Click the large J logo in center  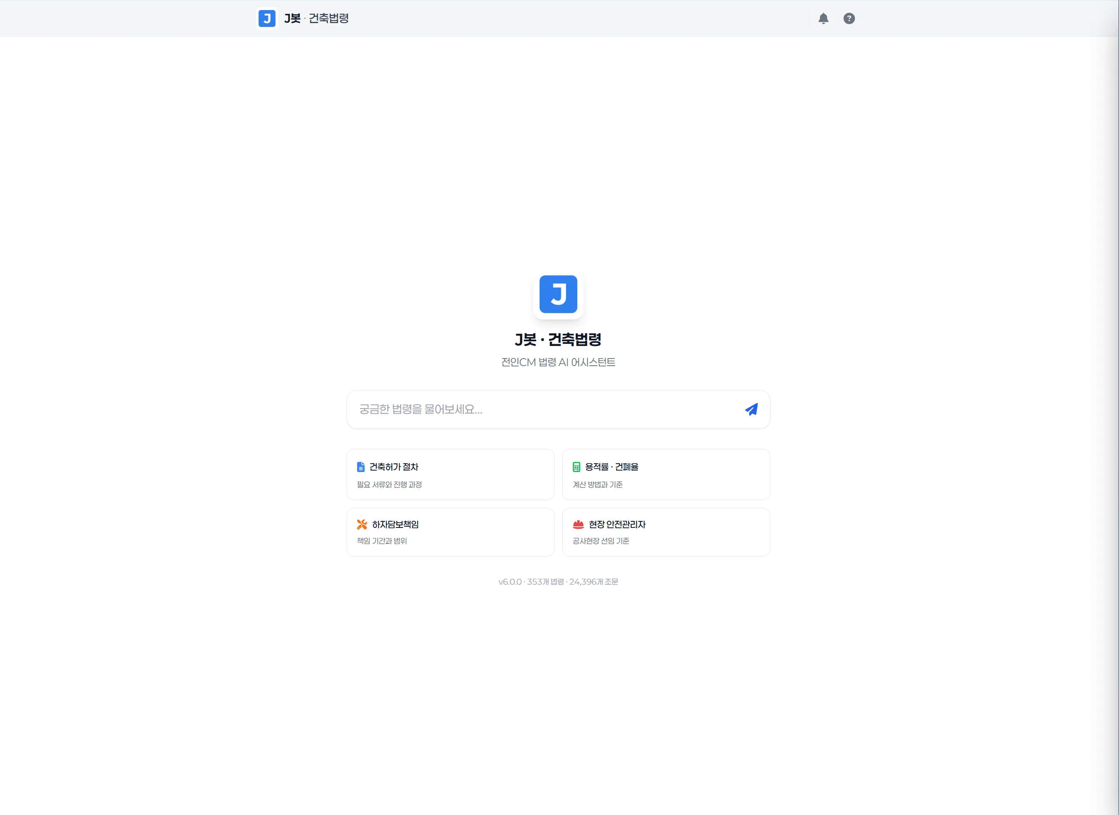click(x=558, y=294)
